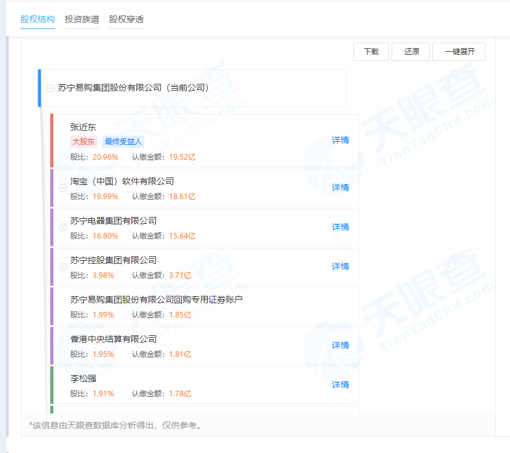Click the 下载 button
510x453 pixels.
coord(371,52)
